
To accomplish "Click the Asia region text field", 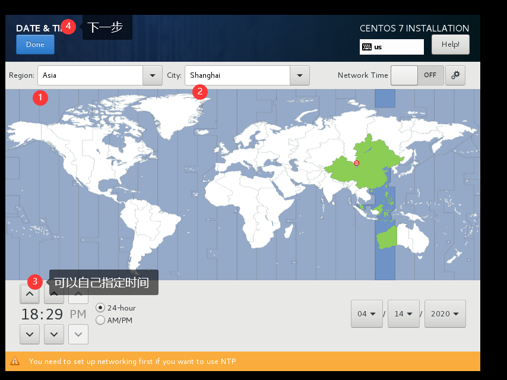I will (x=90, y=75).
